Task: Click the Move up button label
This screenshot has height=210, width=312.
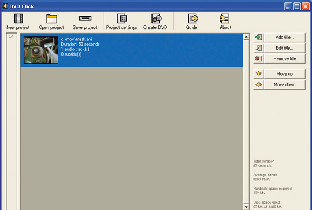Action: [284, 74]
